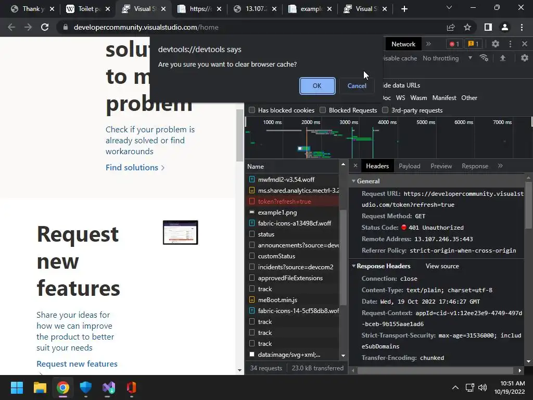
Task: Open Chrome three-dot menu
Action: pyautogui.click(x=522, y=27)
